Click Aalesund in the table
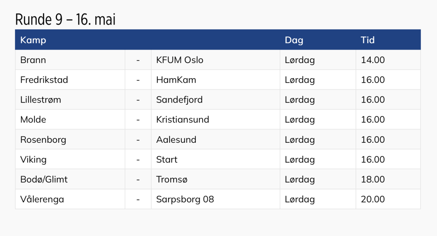The width and height of the screenshot is (437, 236). pyautogui.click(x=176, y=140)
